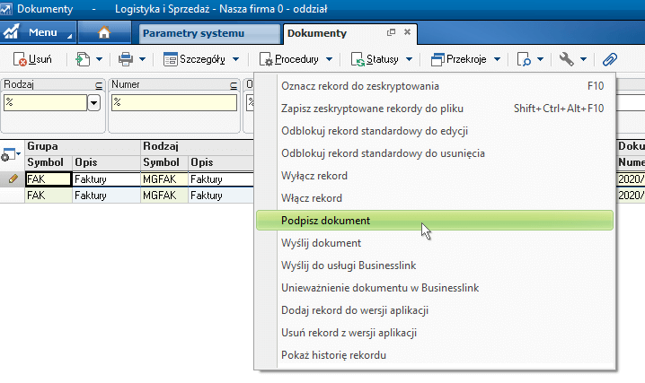Click the paperclip attachments icon
Image resolution: width=645 pixels, height=383 pixels.
pyautogui.click(x=610, y=59)
